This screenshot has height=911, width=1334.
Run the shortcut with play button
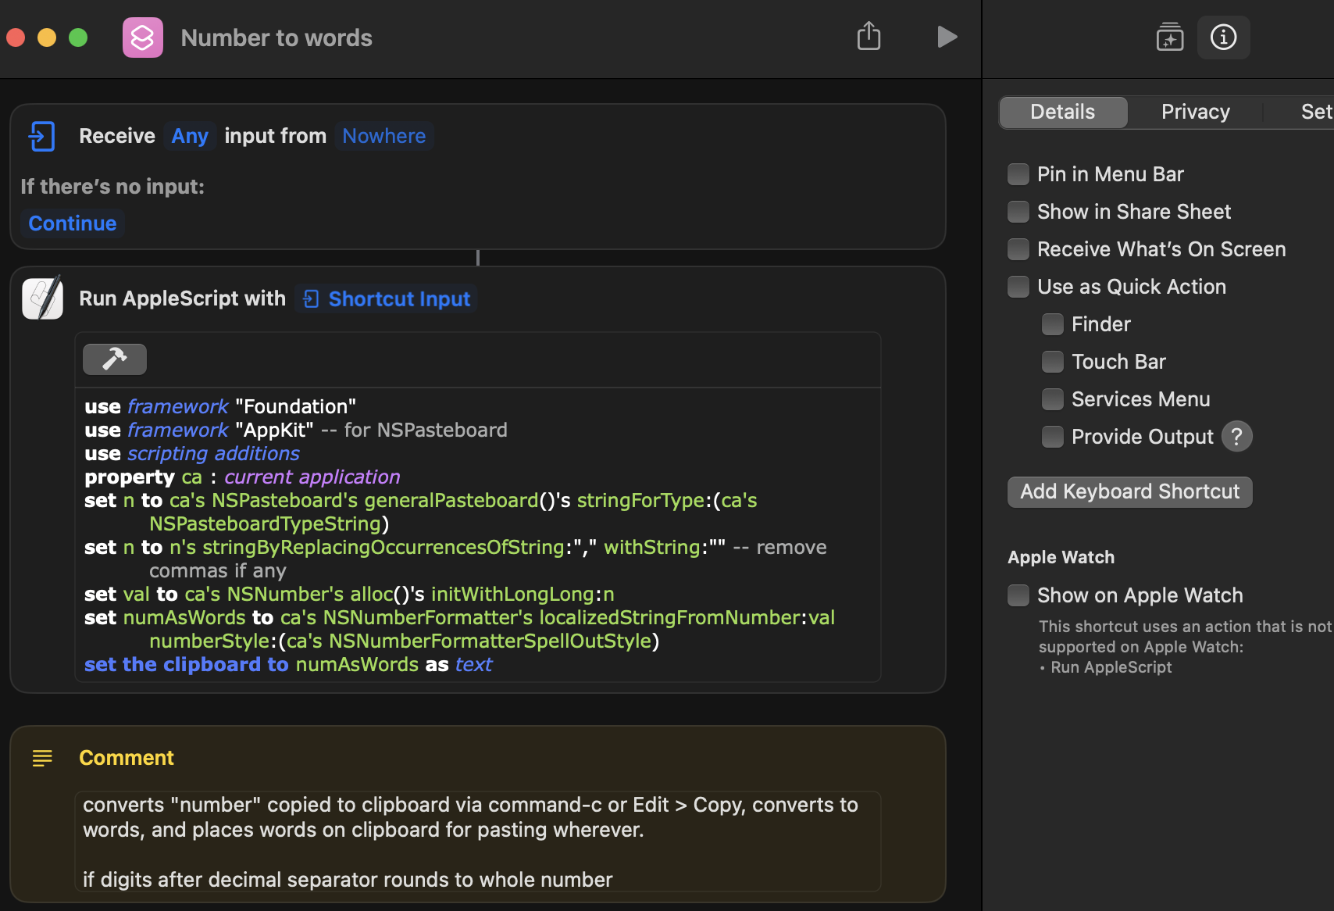coord(947,37)
